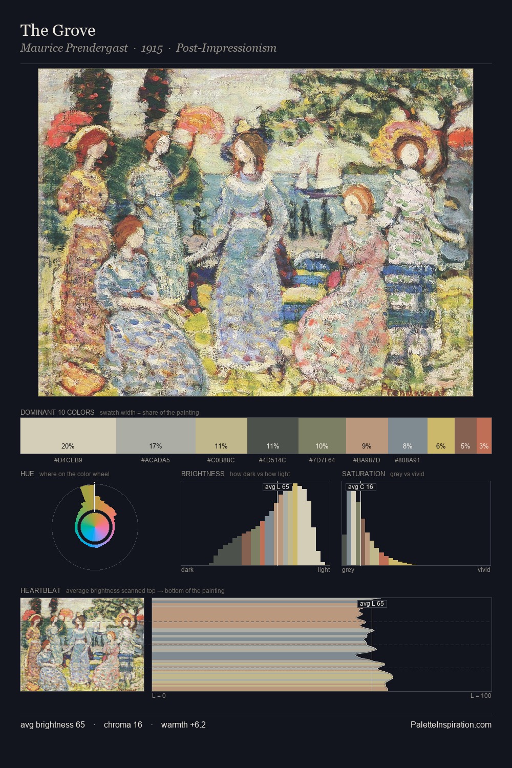Click 'warmth +6.2' in the footer

point(183,724)
